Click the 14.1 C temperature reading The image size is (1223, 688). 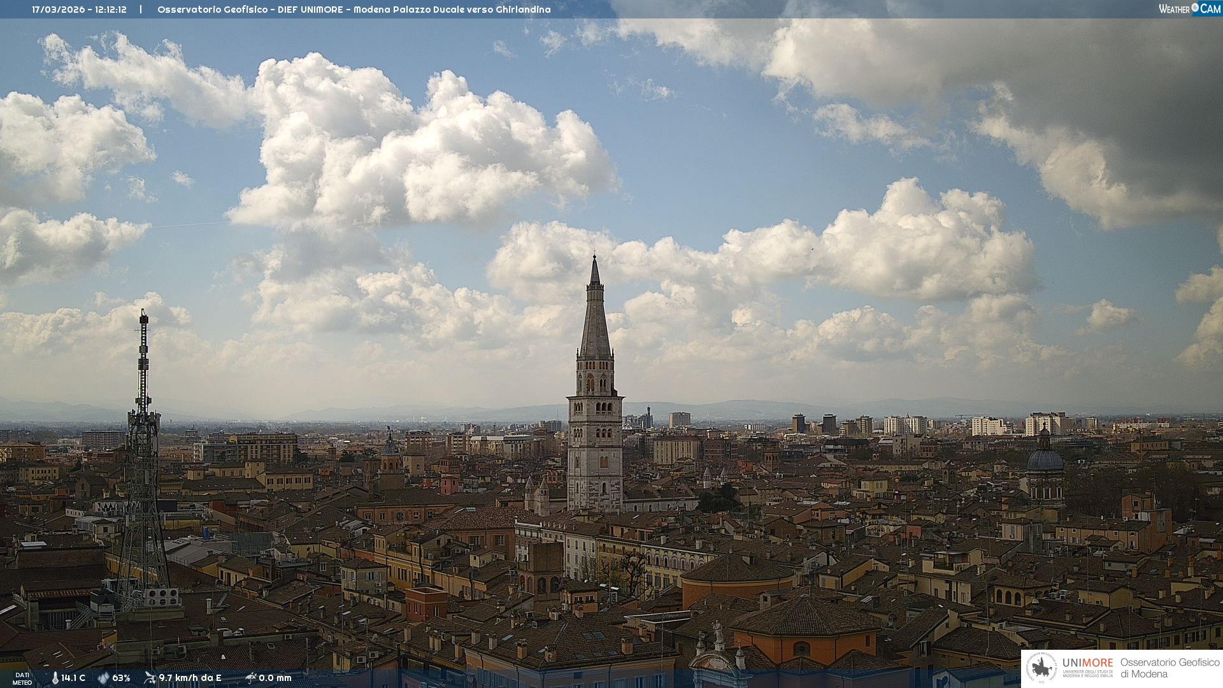[73, 678]
